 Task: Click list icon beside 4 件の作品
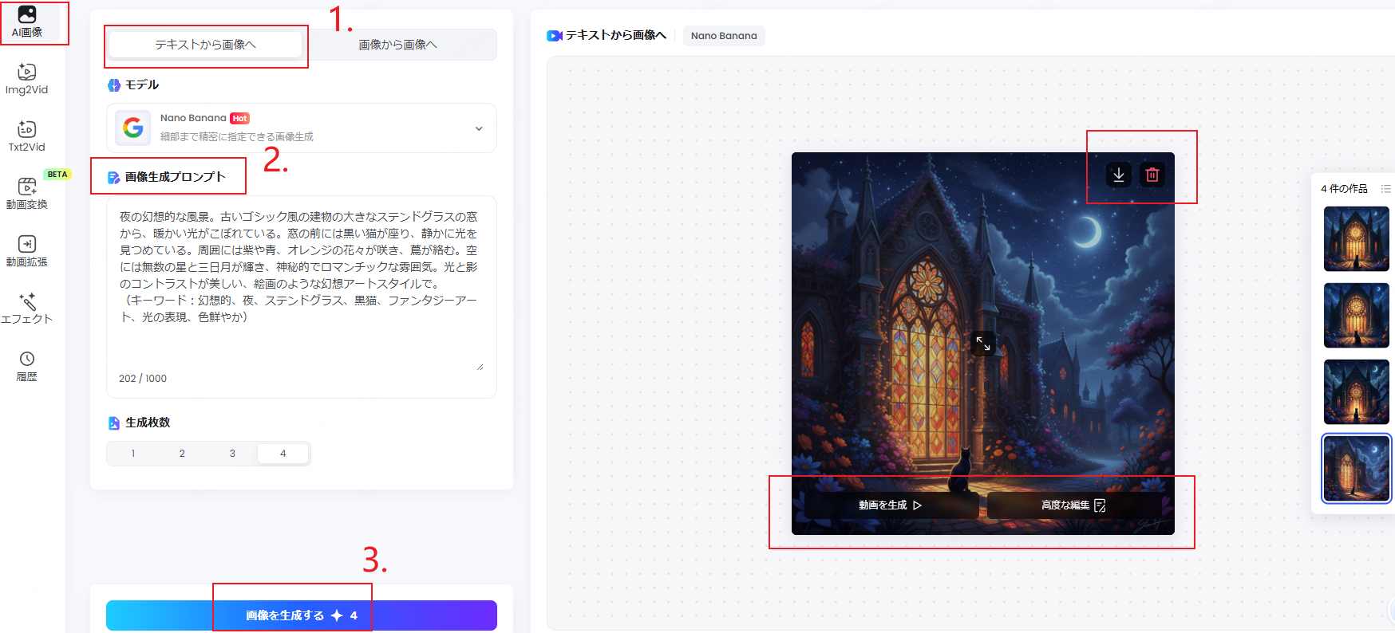1385,189
